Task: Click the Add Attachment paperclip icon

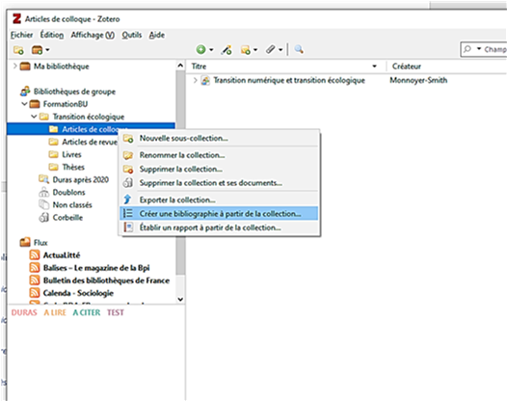Action: click(270, 50)
